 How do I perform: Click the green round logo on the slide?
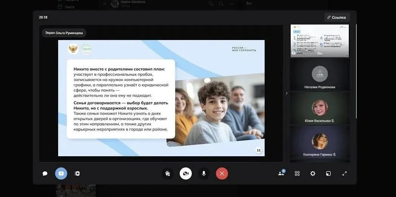pyautogui.click(x=86, y=49)
